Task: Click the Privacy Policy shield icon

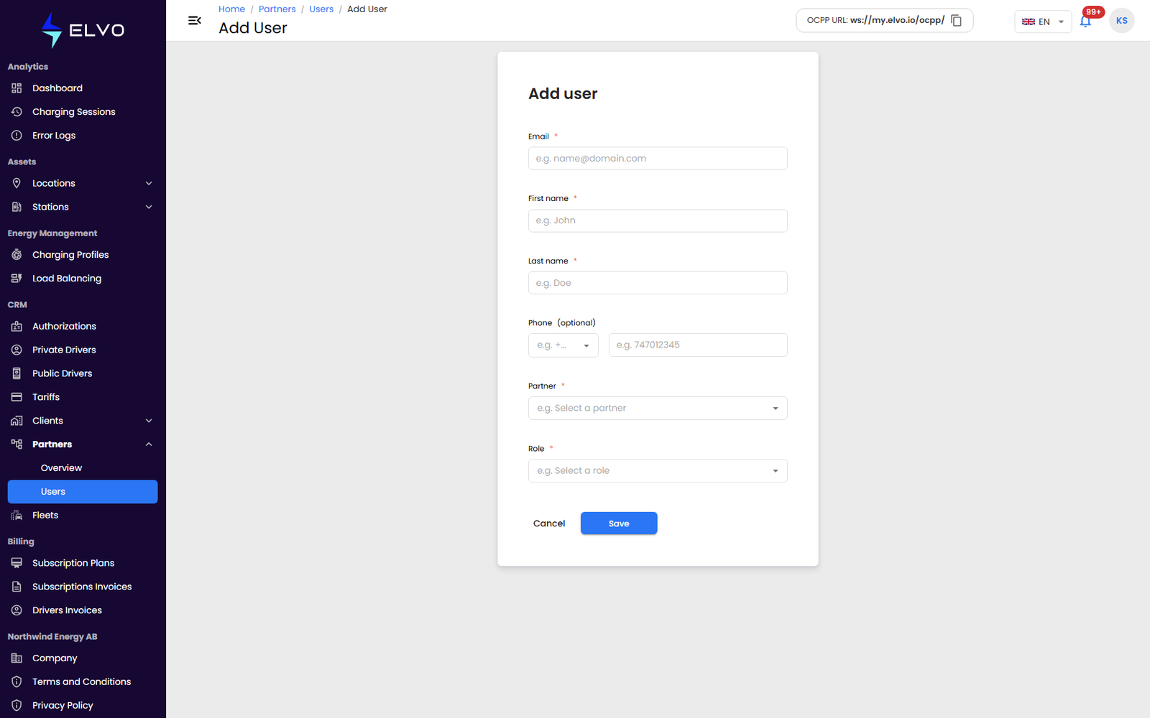Action: point(17,706)
